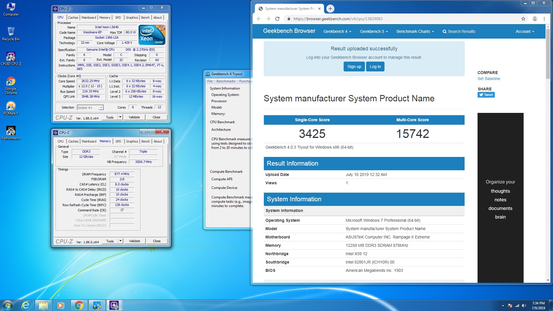
Task: Switch to Bench tab in upper CPU-Z
Action: [x=145, y=18]
